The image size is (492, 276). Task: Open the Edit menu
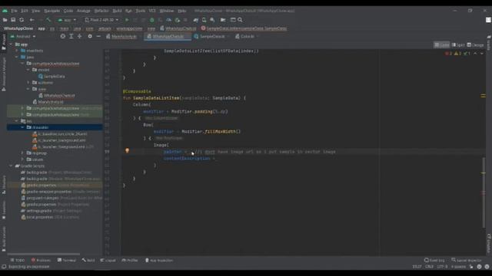click(24, 11)
